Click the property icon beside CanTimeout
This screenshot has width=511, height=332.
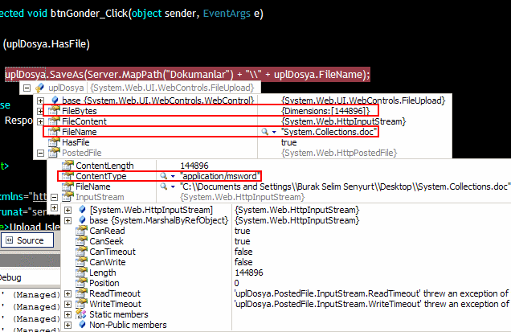80,251
